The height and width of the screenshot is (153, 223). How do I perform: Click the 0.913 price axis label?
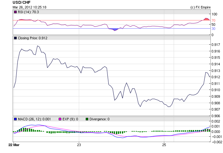click(x=216, y=71)
